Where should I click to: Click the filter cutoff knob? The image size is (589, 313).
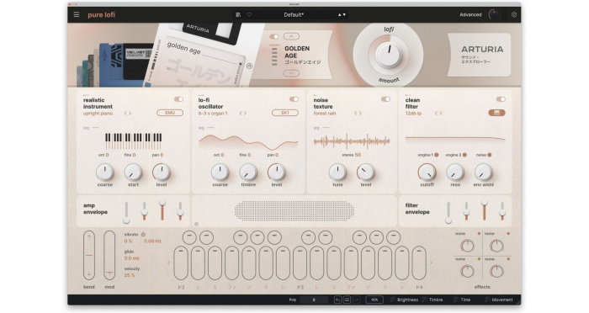point(427,172)
